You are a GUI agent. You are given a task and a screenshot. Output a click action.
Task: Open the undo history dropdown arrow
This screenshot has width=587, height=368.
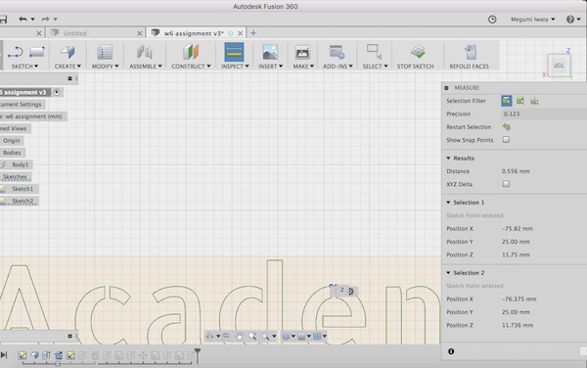32,20
